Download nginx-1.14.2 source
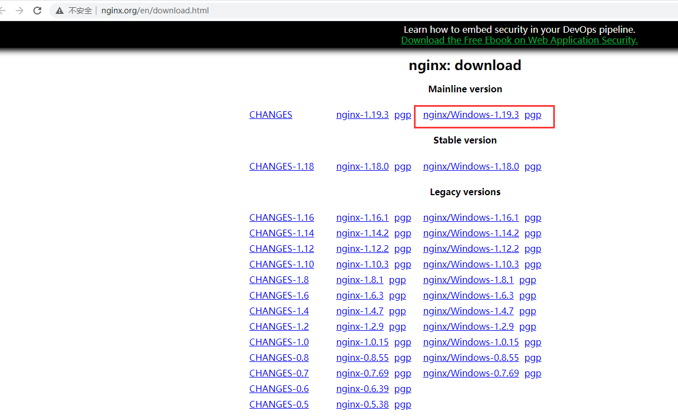The image size is (678, 417). click(362, 233)
